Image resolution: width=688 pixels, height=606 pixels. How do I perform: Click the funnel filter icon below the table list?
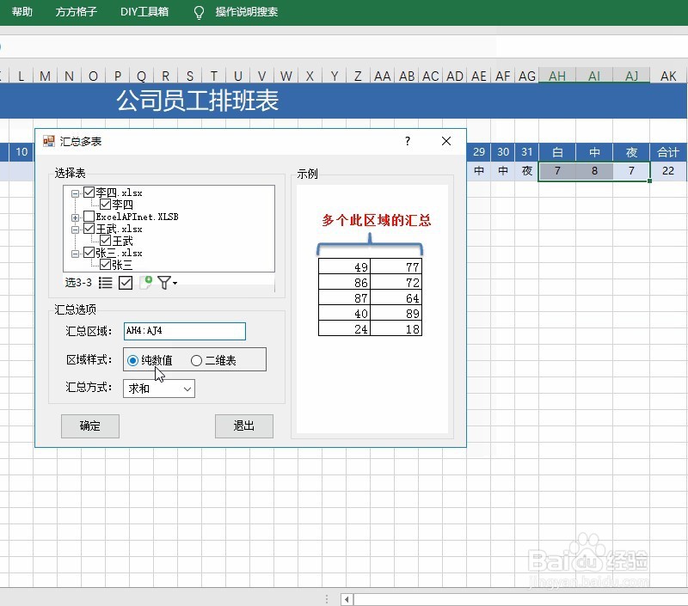pyautogui.click(x=163, y=282)
